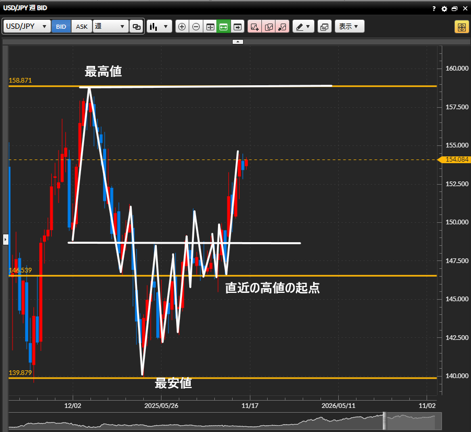Screen dimensions: 471x432
Task: Open the candlestick chart type dropdown
Action: tap(159, 27)
